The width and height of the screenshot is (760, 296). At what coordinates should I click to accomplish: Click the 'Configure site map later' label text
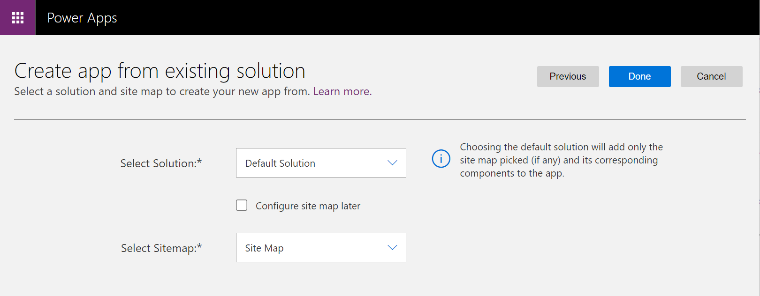click(308, 206)
